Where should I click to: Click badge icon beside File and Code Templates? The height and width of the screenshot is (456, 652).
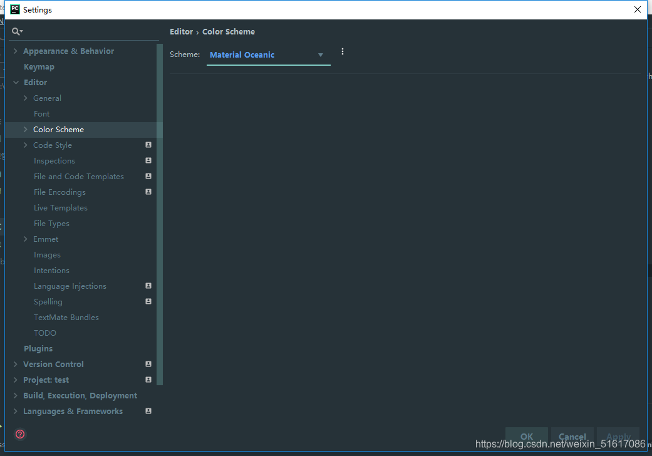click(148, 176)
